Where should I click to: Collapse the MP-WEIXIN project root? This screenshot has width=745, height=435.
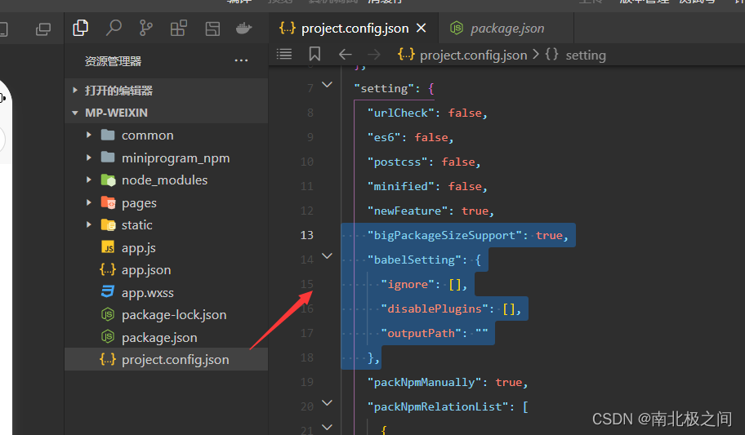click(x=167, y=113)
